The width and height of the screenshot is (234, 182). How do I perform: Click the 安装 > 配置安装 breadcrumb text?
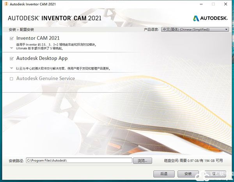point(21,30)
